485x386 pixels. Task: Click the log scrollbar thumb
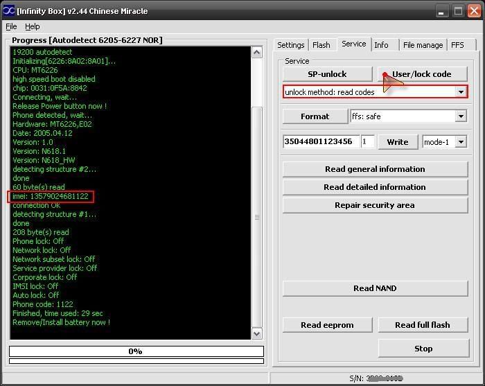click(257, 216)
